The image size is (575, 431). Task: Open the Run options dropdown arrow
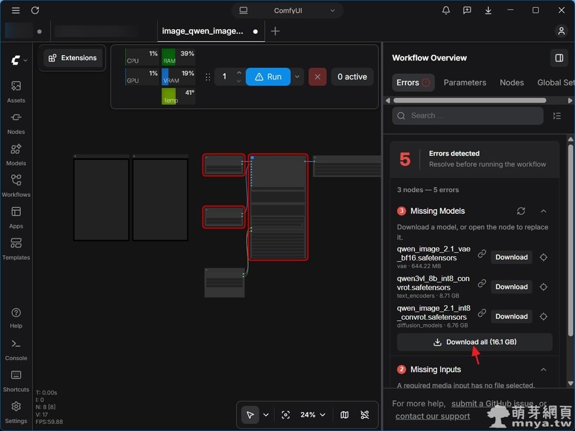click(x=297, y=76)
